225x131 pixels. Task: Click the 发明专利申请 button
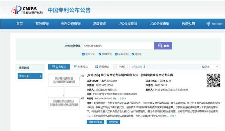(95, 122)
